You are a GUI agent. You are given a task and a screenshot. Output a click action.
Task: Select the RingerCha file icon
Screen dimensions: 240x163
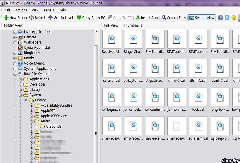coord(133,39)
